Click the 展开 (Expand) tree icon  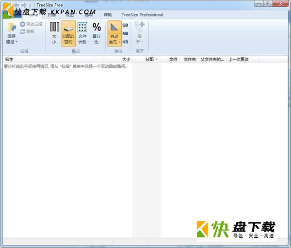tap(139, 27)
